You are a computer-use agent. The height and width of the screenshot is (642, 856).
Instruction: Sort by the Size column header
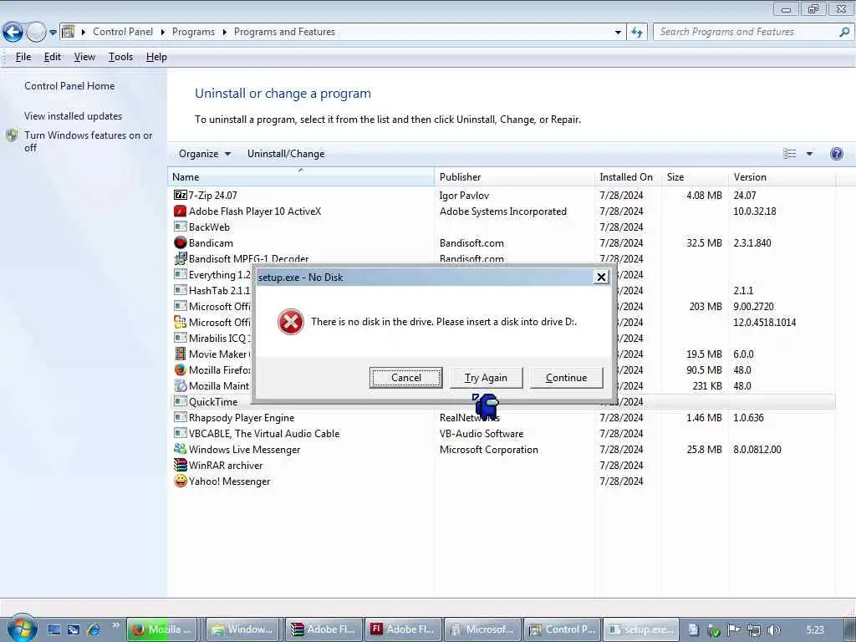695,177
